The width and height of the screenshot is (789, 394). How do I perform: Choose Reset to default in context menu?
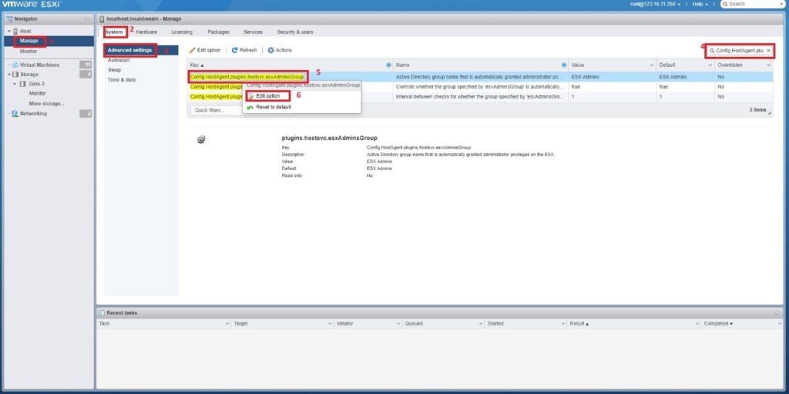tap(273, 107)
